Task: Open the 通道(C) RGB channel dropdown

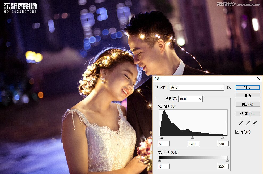Action: [190, 99]
